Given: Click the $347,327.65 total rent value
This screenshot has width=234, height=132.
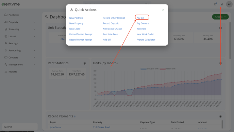Looking at the screenshot, I should [x=77, y=74].
